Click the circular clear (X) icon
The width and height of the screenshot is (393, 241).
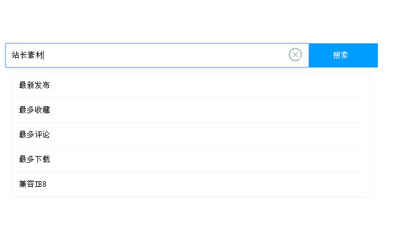coord(295,55)
